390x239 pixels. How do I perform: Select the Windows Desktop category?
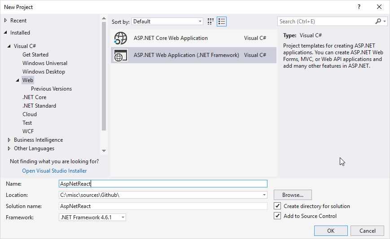(44, 72)
